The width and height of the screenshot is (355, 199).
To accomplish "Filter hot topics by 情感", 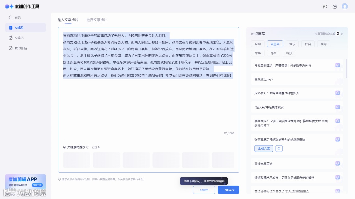I will point(273,53).
